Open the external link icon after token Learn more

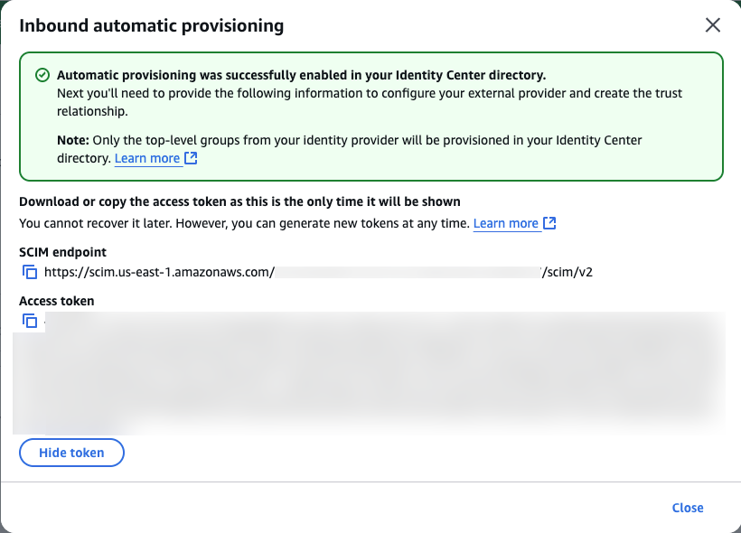click(x=548, y=222)
